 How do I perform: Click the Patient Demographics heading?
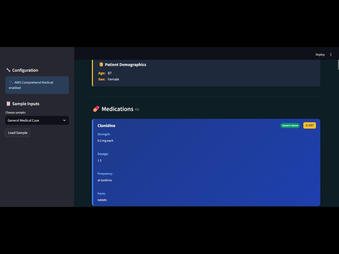[x=125, y=65]
